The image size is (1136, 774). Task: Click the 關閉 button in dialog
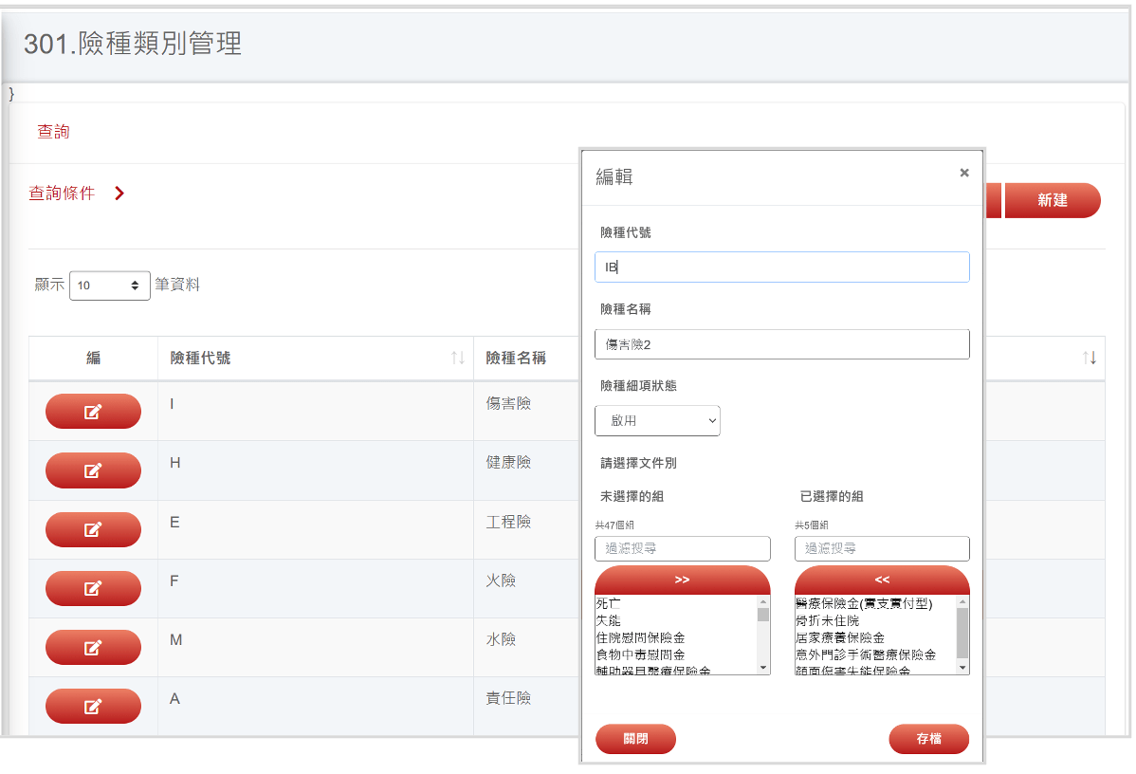pos(635,738)
